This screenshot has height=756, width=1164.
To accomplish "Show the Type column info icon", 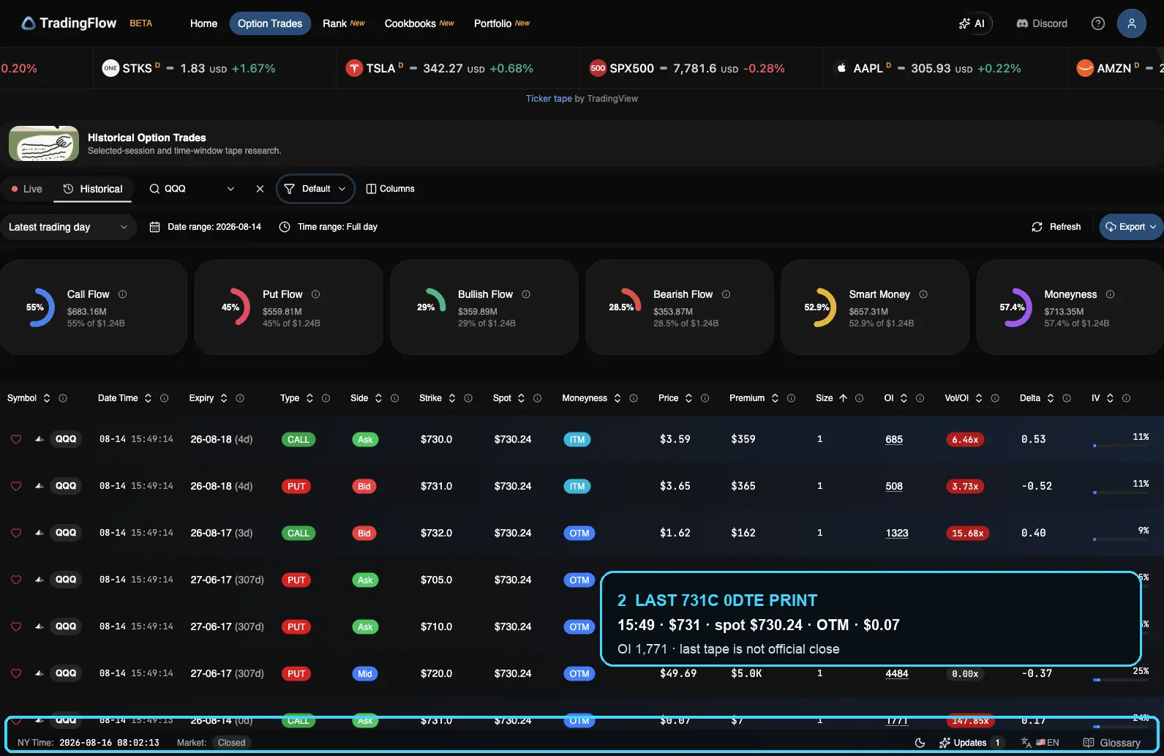I will pyautogui.click(x=326, y=398).
